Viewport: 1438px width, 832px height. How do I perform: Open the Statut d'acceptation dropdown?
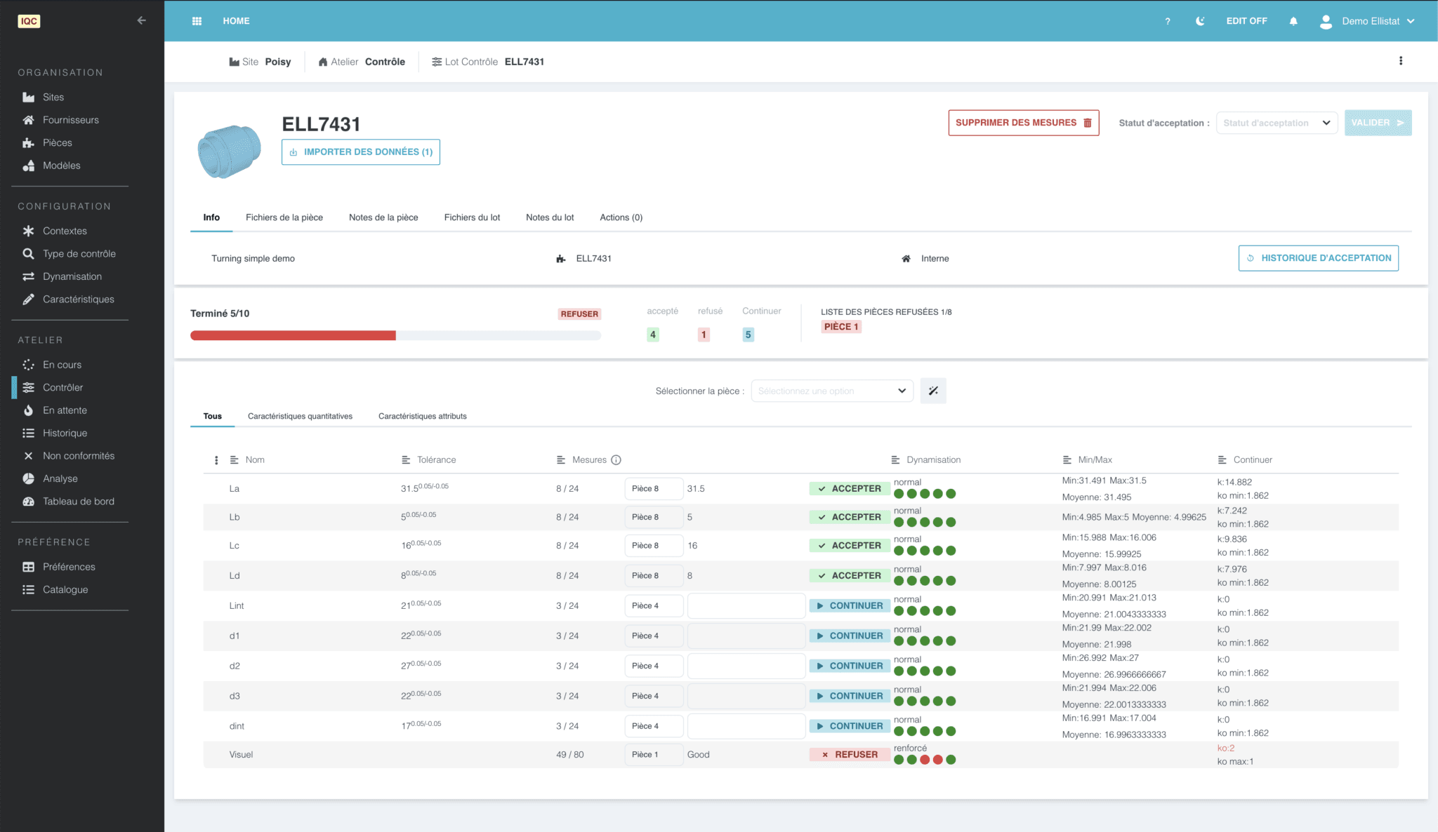pos(1277,123)
